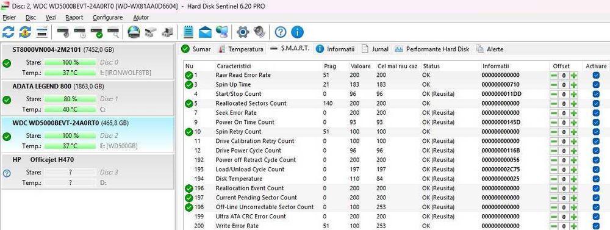Toggle Activare checkbox for Start/Stop Count
Image resolution: width=610 pixels, height=230 pixels.
point(596,94)
